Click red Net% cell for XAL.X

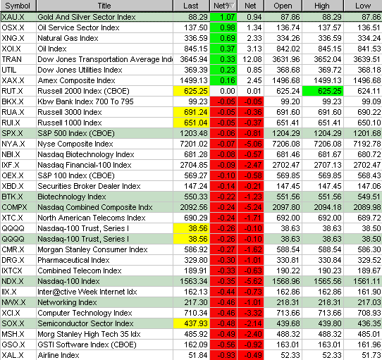tap(223, 355)
